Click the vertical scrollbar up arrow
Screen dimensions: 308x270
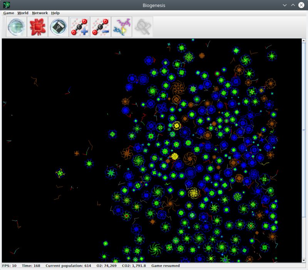click(304, 41)
